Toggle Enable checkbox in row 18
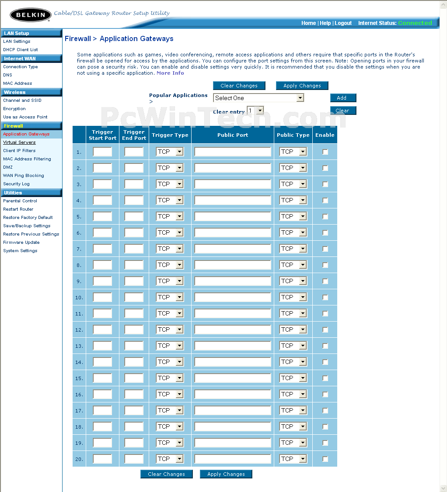Screen dimensions: 447x492 pos(325,427)
